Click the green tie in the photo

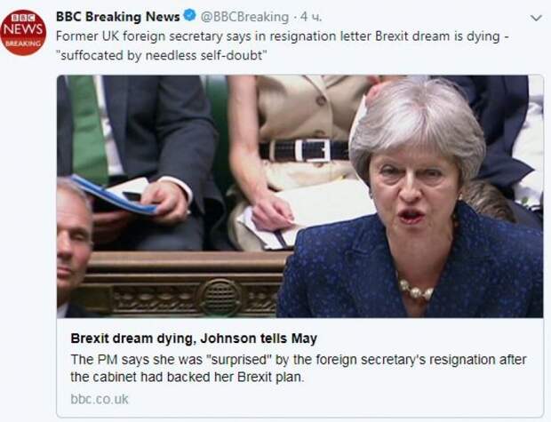click(x=89, y=130)
